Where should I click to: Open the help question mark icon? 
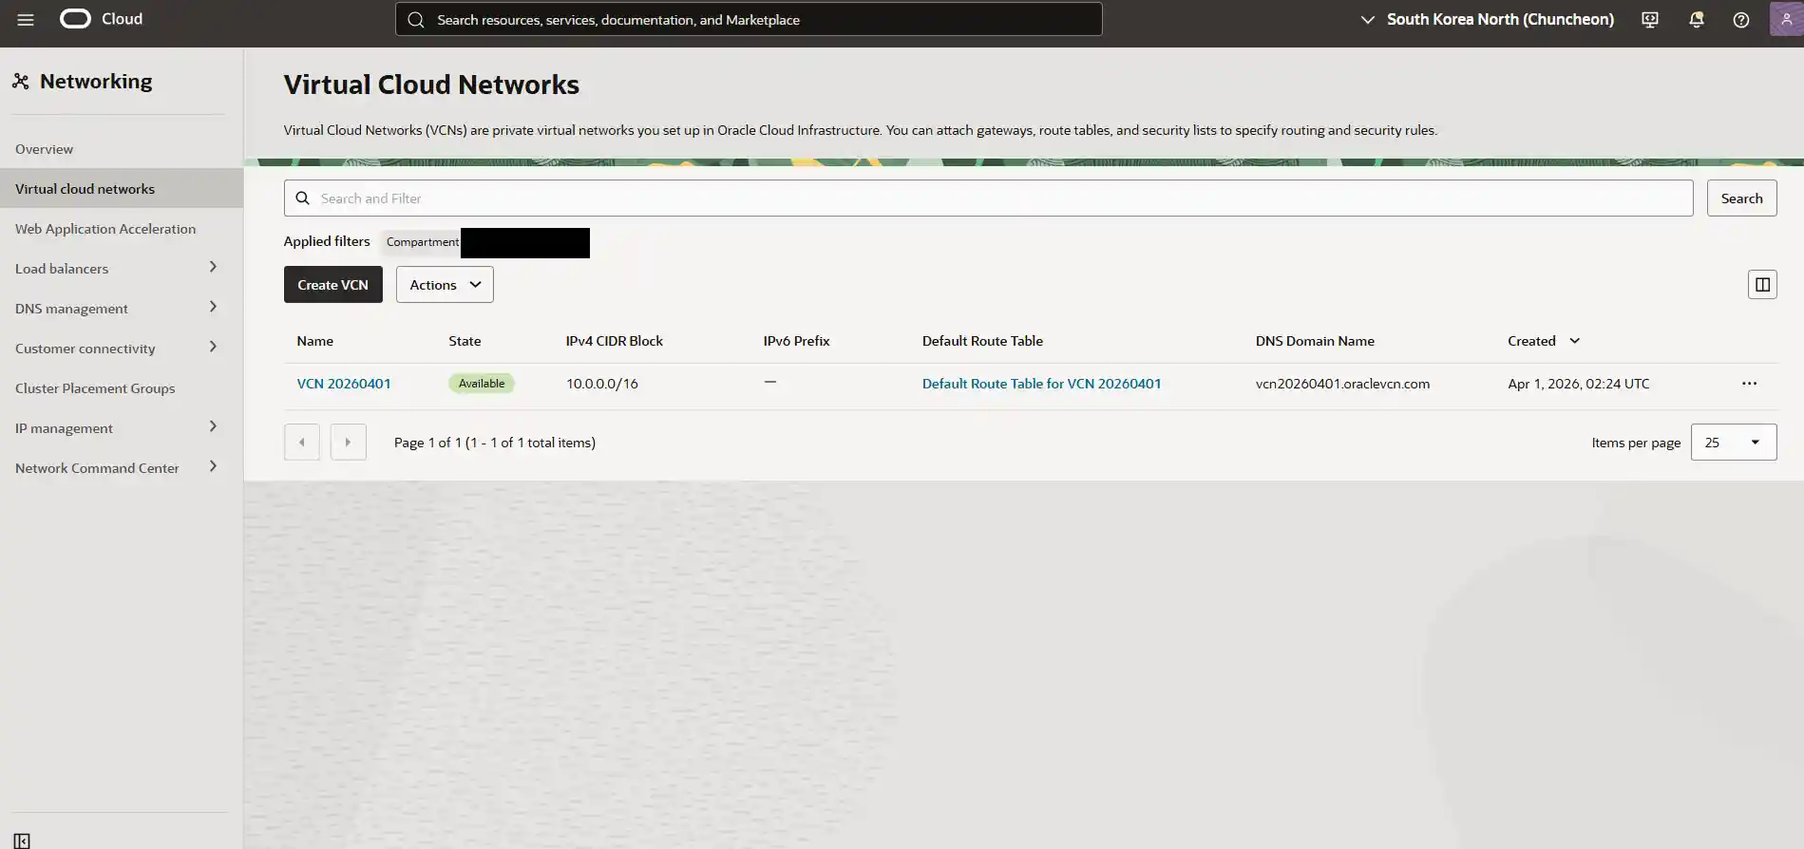pyautogui.click(x=1740, y=20)
